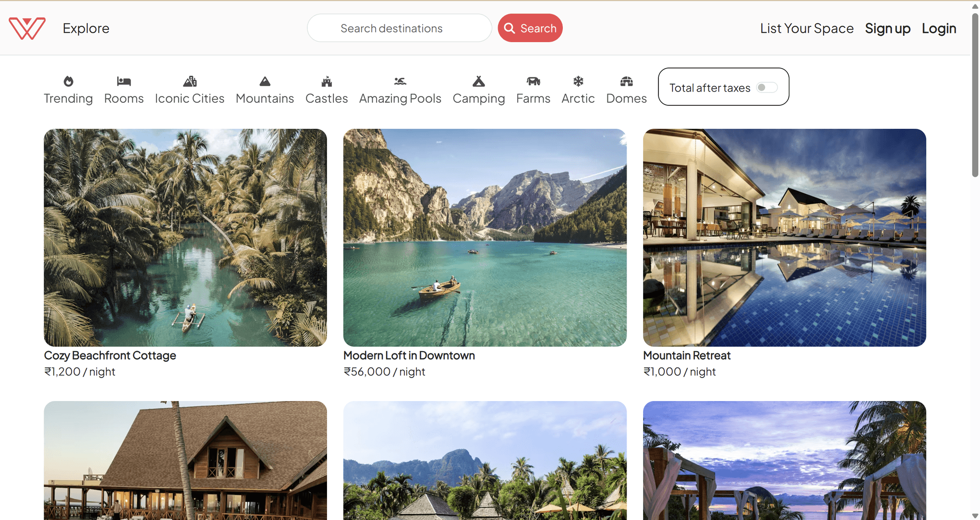Viewport: 980px width, 520px height.
Task: Click the red W site logo
Action: point(27,28)
